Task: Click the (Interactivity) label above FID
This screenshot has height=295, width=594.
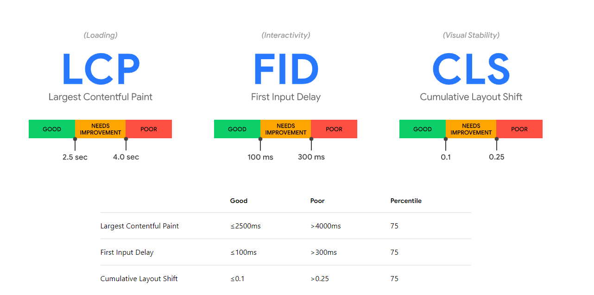Action: tap(286, 35)
